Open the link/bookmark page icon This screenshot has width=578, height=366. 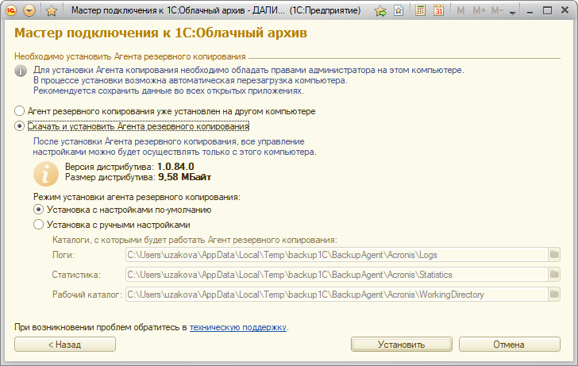click(399, 10)
